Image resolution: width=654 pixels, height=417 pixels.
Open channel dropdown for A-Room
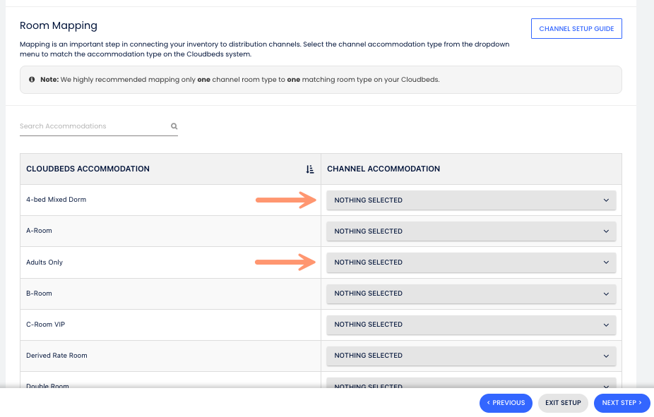coord(471,231)
